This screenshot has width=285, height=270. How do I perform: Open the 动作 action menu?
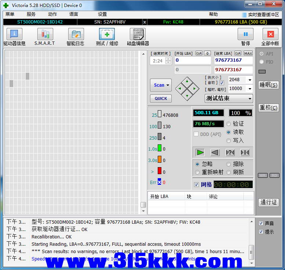(52, 14)
